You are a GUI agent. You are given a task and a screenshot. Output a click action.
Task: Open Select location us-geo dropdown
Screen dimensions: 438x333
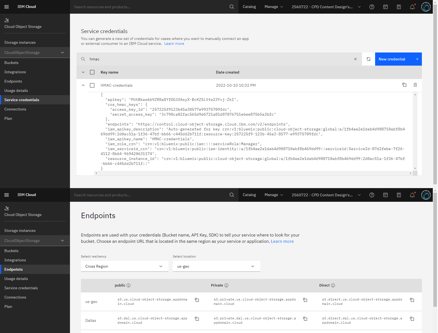217,266
